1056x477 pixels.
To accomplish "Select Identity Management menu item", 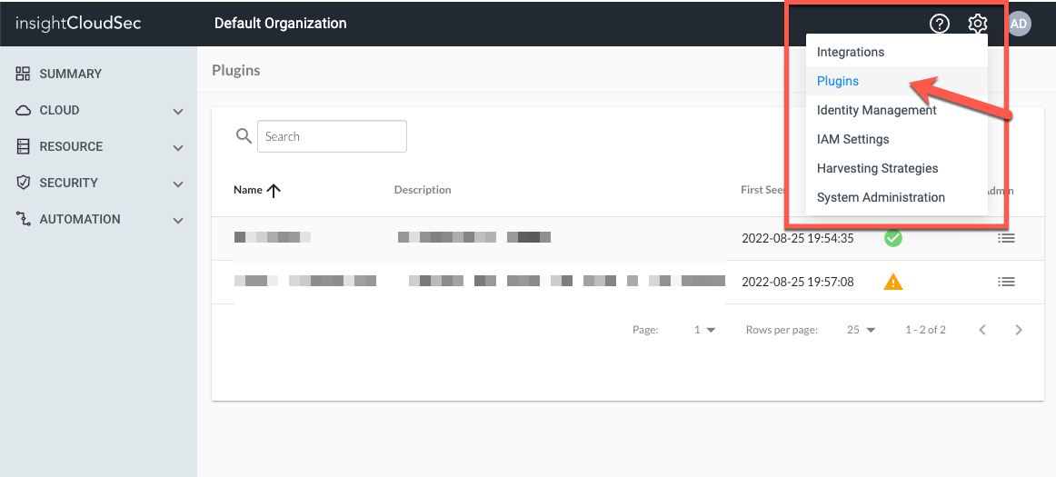I will (x=897, y=110).
